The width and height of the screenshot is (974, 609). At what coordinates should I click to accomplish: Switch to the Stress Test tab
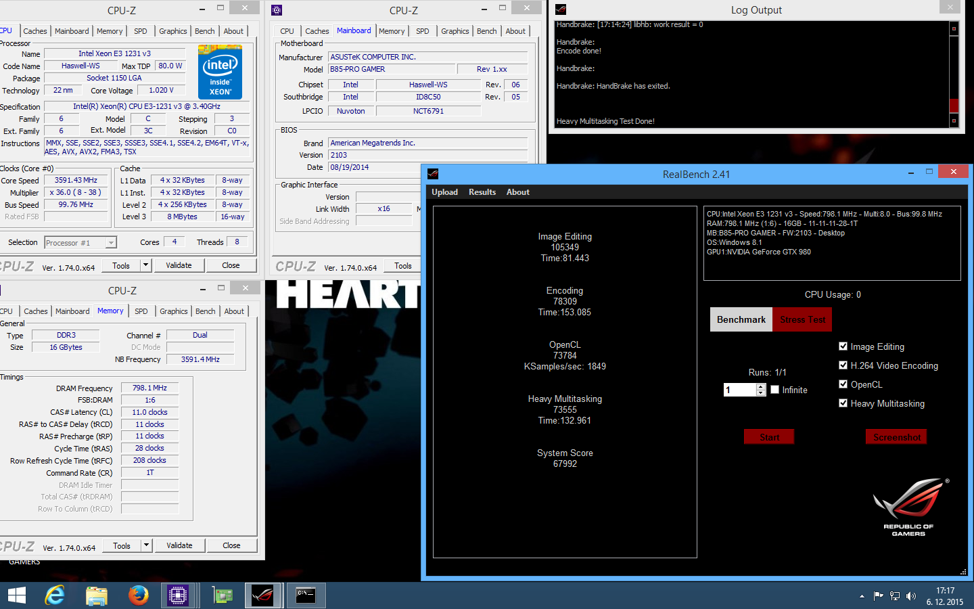802,319
